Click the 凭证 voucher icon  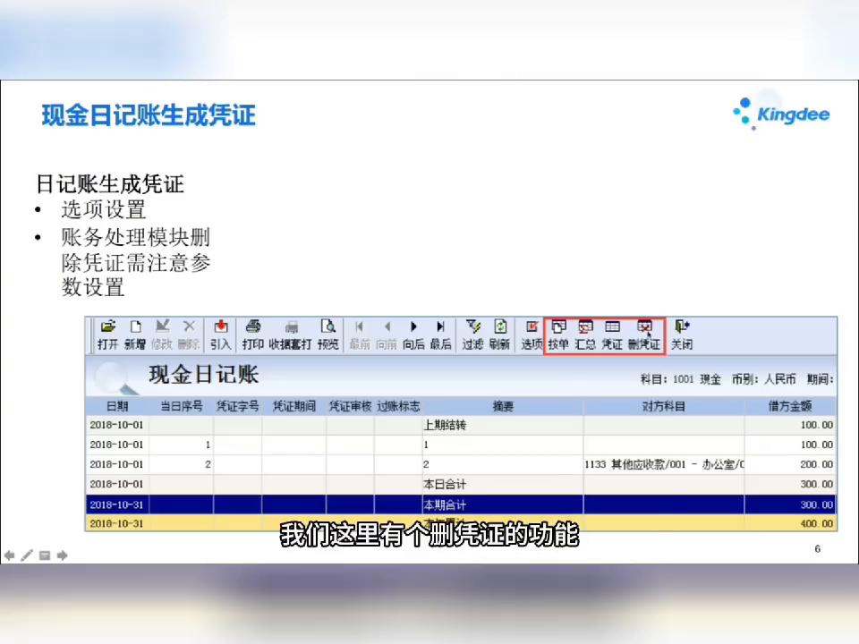(612, 333)
